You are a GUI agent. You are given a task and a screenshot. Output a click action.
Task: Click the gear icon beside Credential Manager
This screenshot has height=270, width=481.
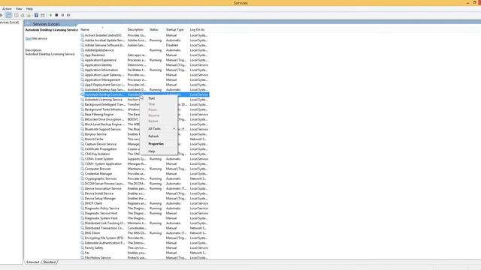(x=82, y=173)
